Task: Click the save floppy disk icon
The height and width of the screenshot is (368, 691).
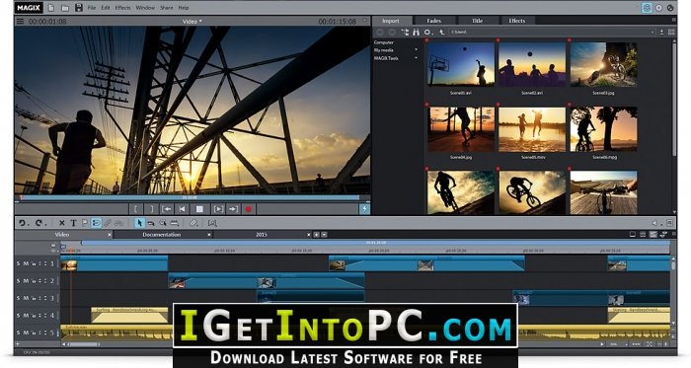Action: [79, 8]
